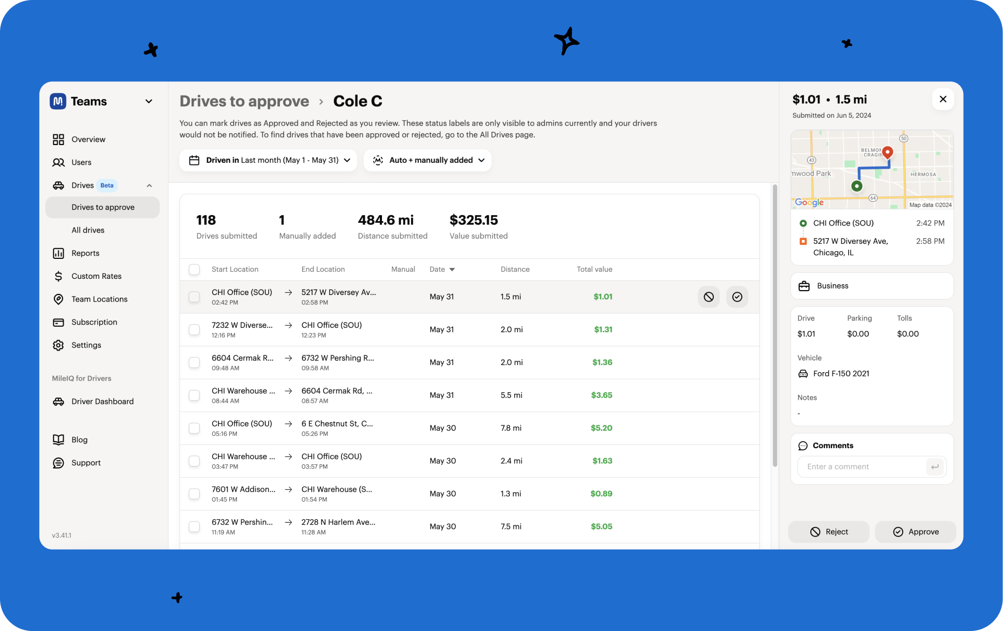
Task: Click the Custom Rates menu label
Action: (x=97, y=276)
